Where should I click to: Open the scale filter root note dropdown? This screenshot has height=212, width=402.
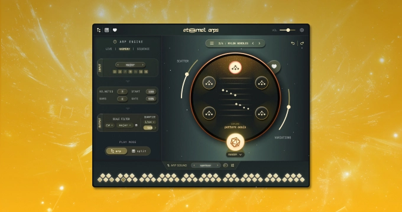click(x=109, y=125)
